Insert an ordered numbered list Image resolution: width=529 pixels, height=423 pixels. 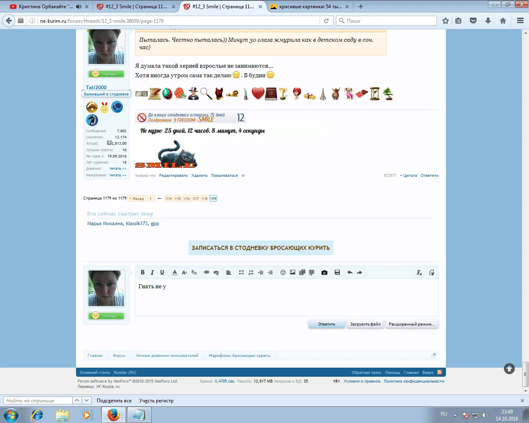click(x=251, y=273)
